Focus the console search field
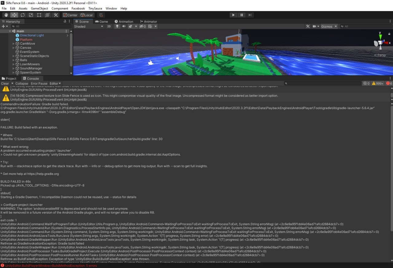 pos(323,83)
